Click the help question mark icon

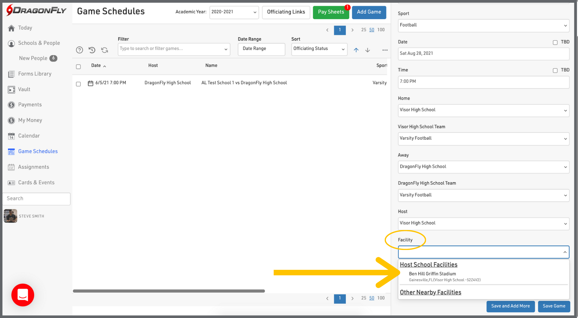pos(79,50)
